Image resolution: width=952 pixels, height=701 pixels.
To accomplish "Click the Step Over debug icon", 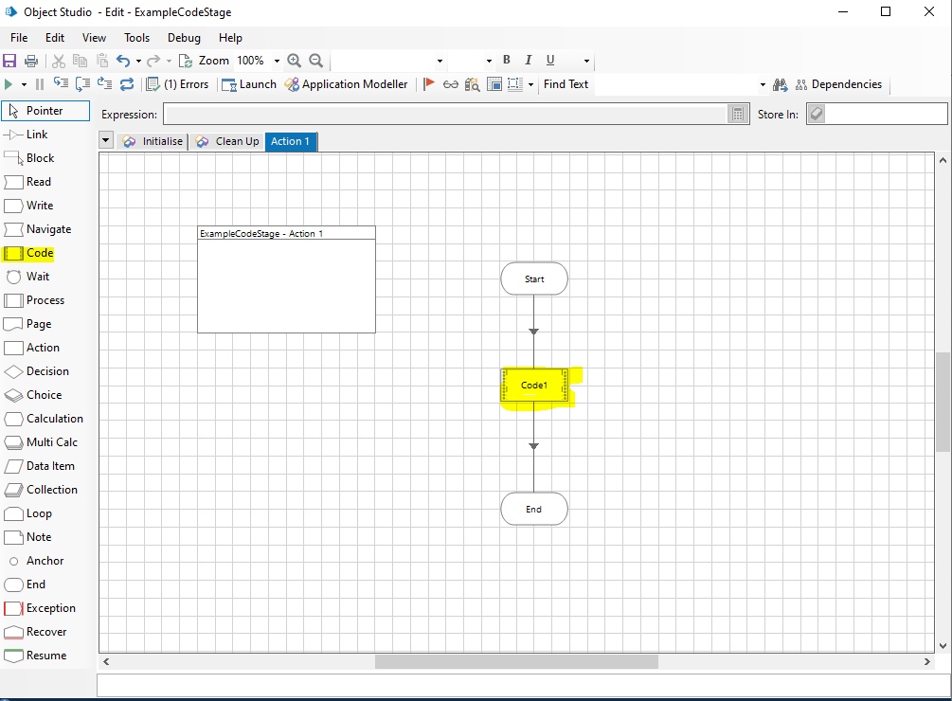I will pos(82,84).
